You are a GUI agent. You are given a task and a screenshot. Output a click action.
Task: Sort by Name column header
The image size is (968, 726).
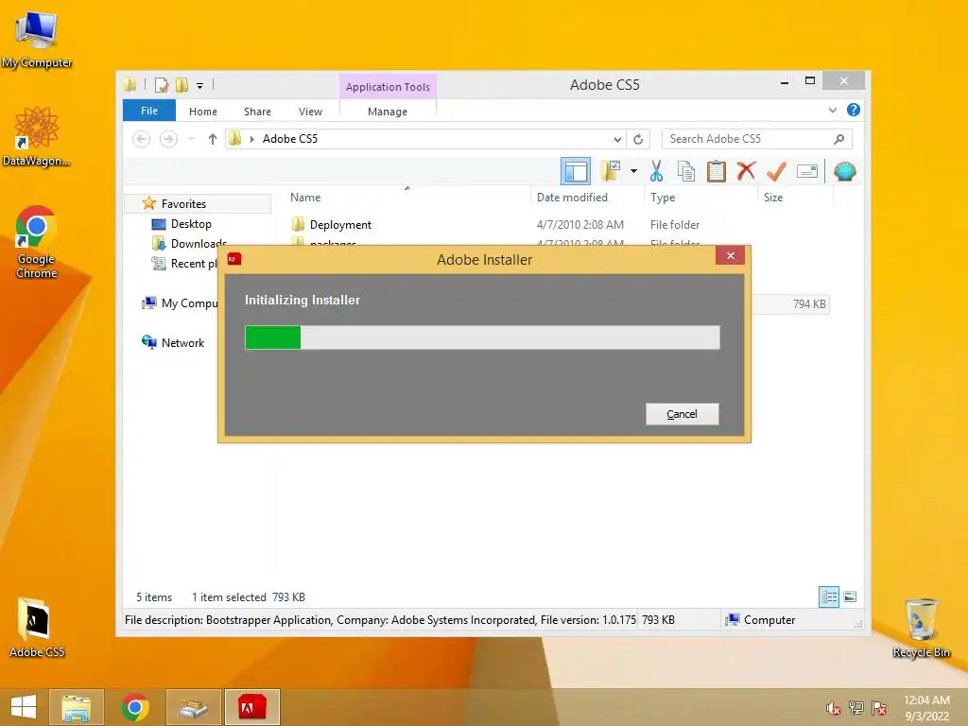[x=305, y=198]
